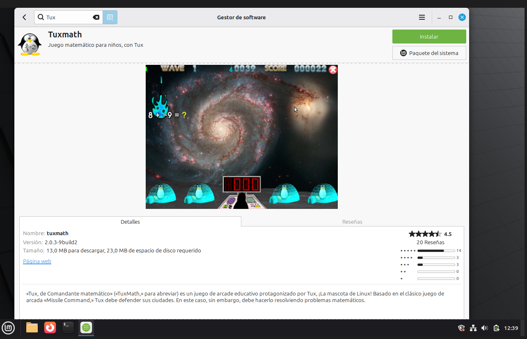The height and width of the screenshot is (339, 527).
Task: Click the five-star rating bar showing 14
Action: tap(436, 250)
